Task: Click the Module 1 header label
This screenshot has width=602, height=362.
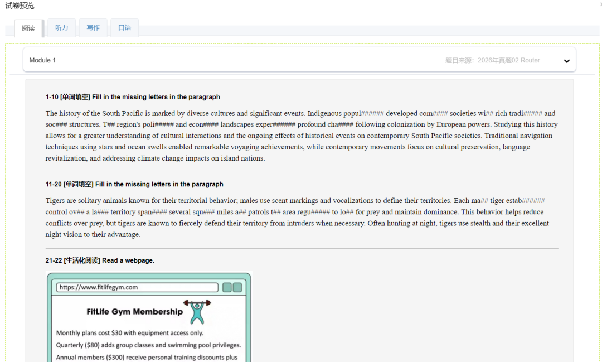Action: (42, 60)
